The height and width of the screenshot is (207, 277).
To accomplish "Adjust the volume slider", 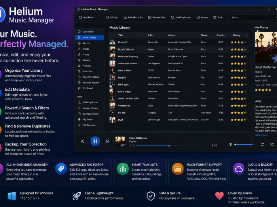I will [x=245, y=145].
